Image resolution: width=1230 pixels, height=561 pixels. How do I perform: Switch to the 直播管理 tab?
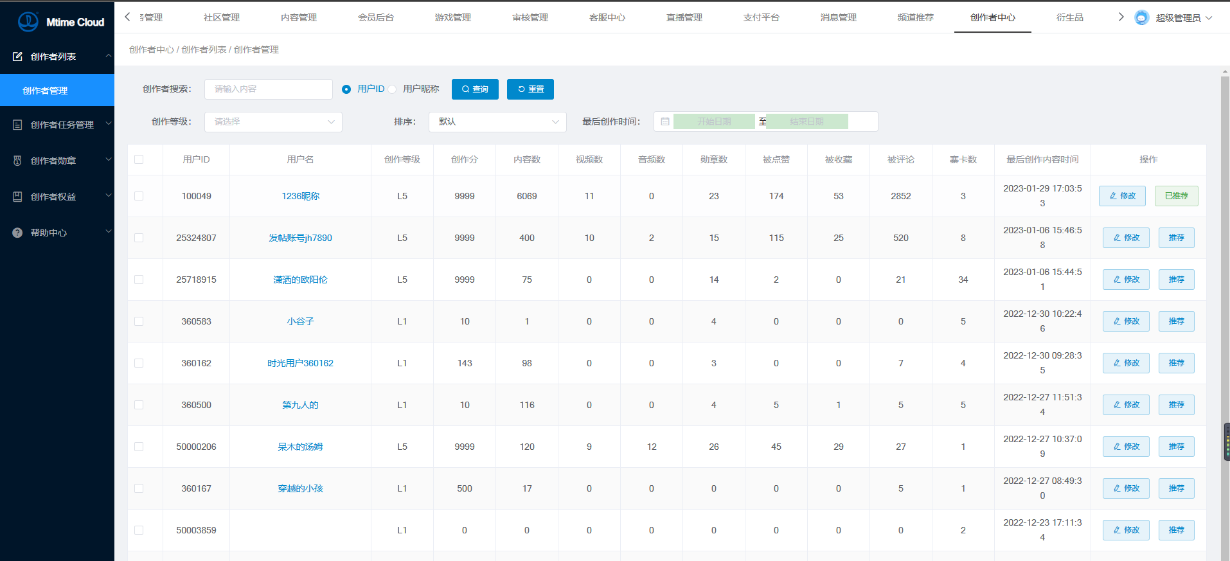(684, 17)
